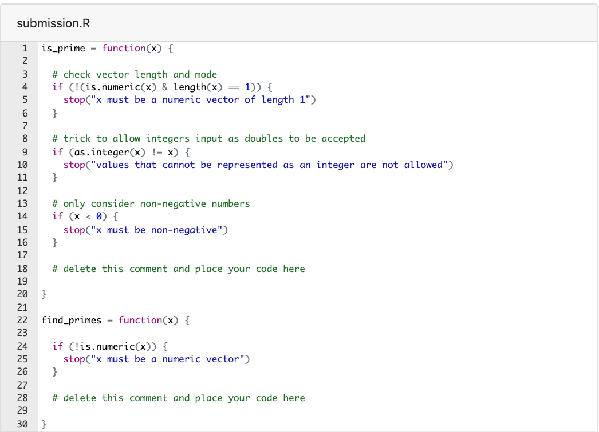Click the comment 'check vector length and mode'
This screenshot has width=599, height=432.
tap(135, 74)
